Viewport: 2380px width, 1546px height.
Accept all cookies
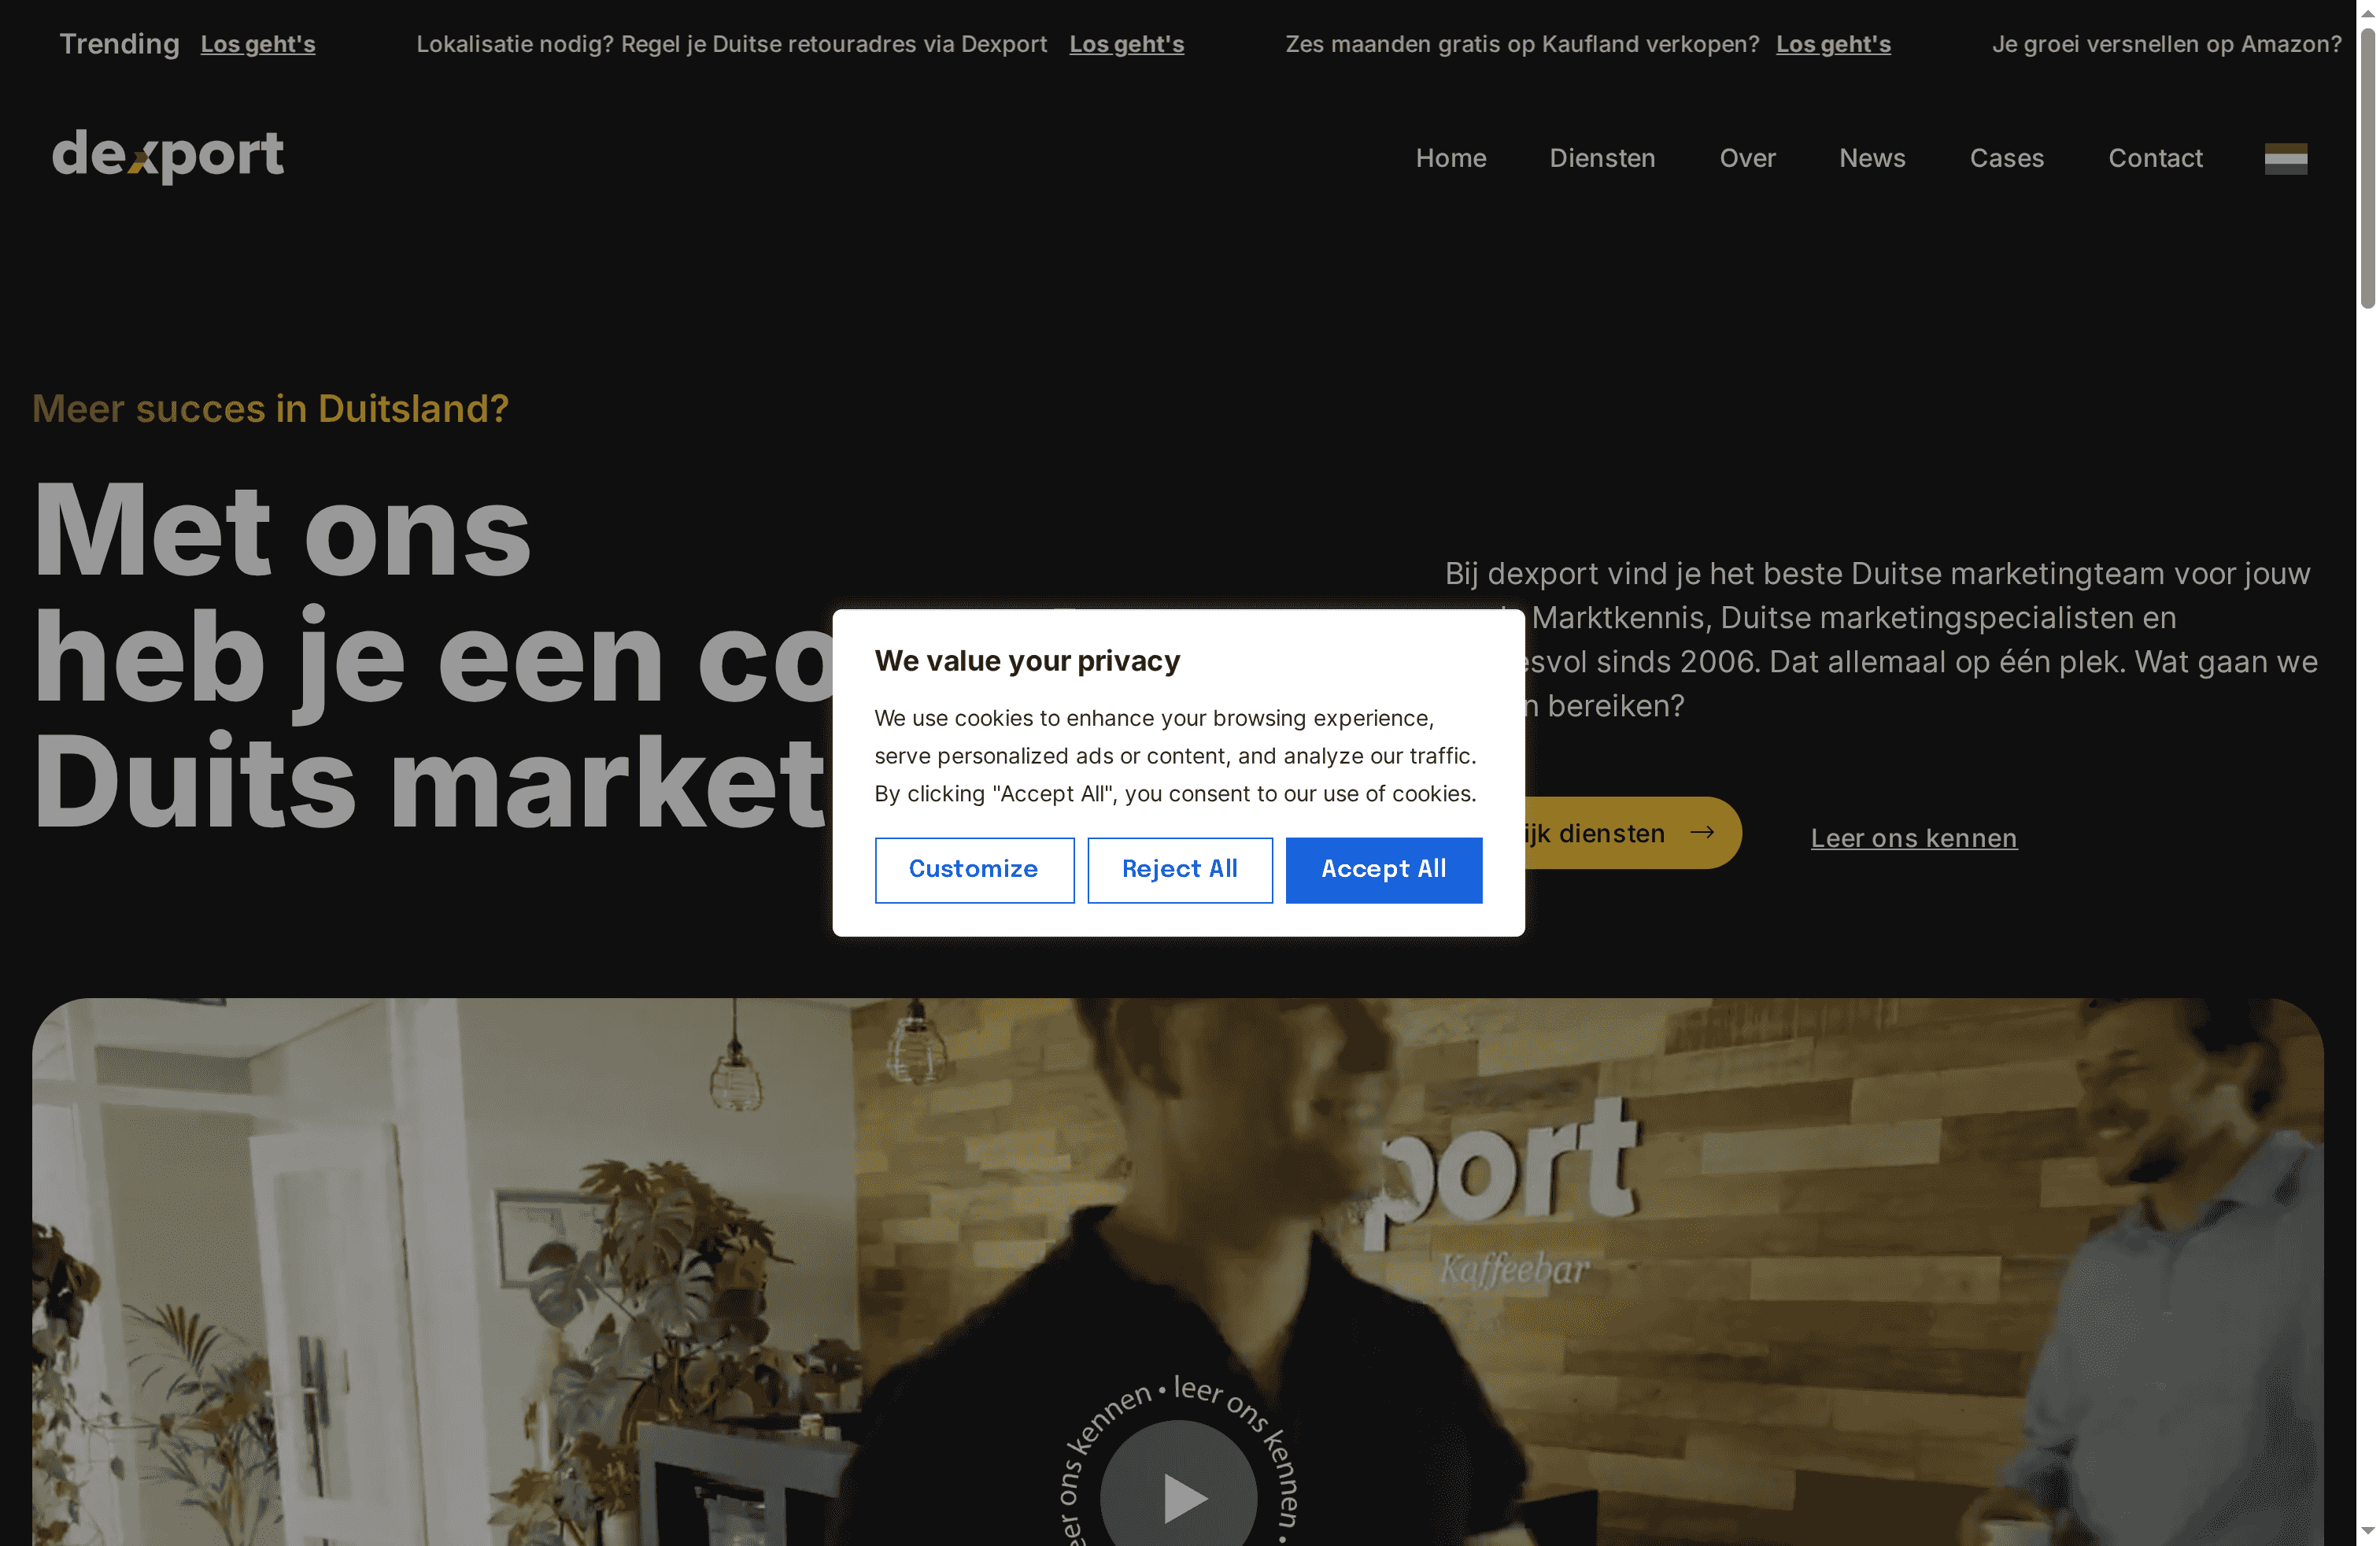pos(1383,870)
